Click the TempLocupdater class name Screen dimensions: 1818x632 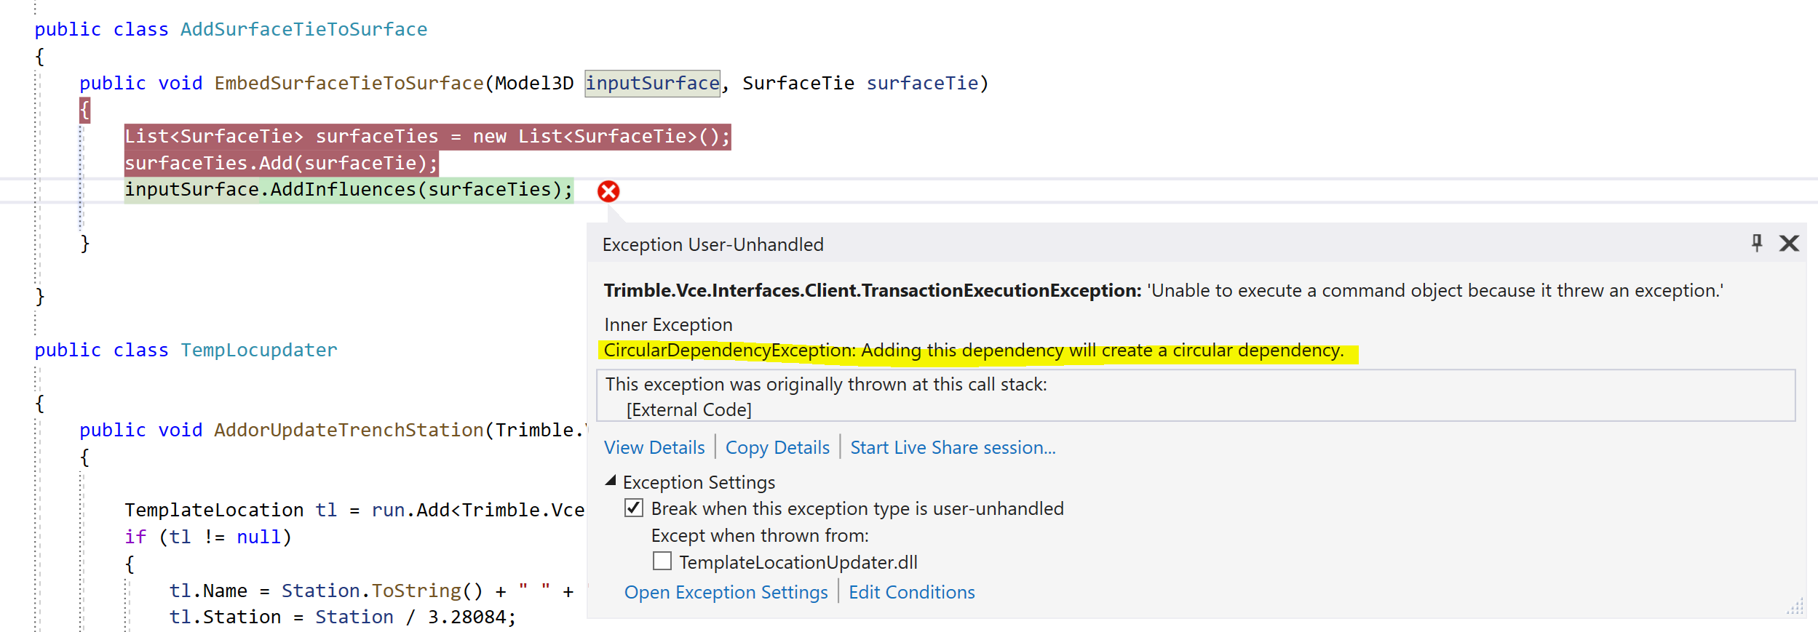(258, 351)
